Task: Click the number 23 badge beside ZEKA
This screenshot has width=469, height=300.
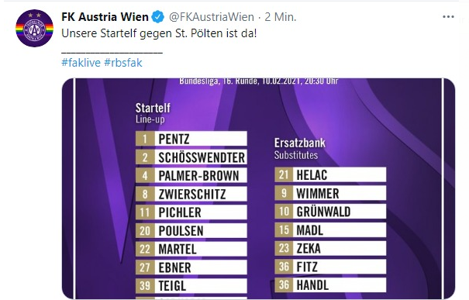Action: [x=284, y=248]
